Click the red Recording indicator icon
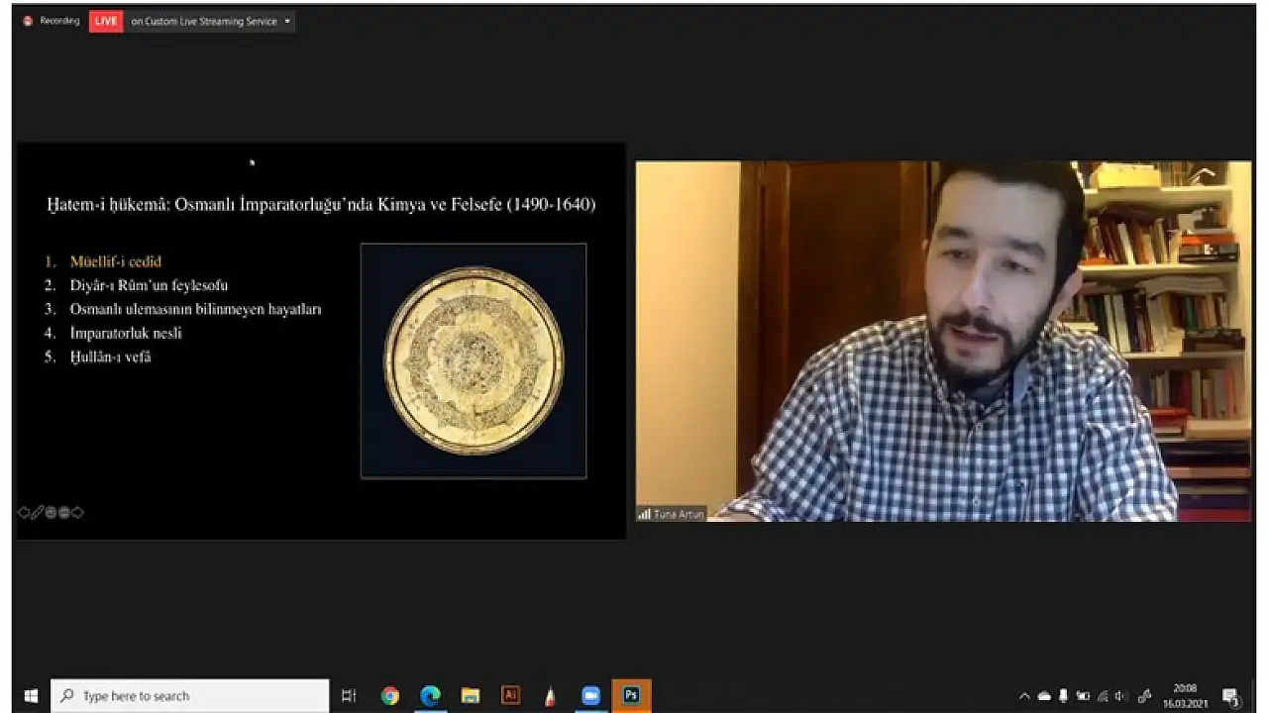Screen dimensions: 1268x713 28,21
